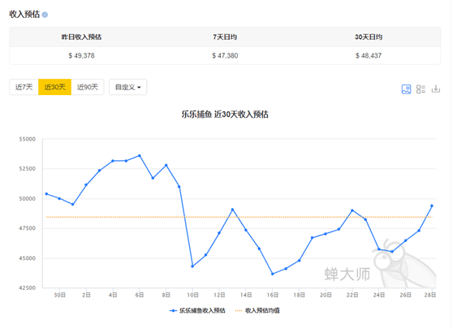Click the $ 48,437 30-day average value
This screenshot has height=329, width=453.
(369, 55)
